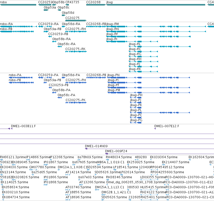Click the CG30268-PB protein label
This screenshot has height=201, width=214.
pyautogui.click(x=96, y=75)
